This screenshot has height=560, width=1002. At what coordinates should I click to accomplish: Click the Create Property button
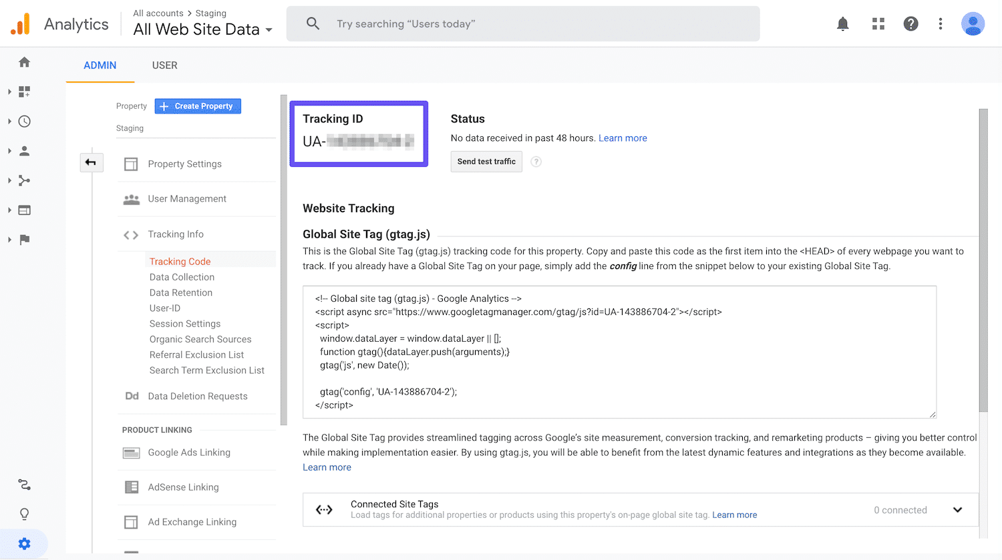point(198,105)
